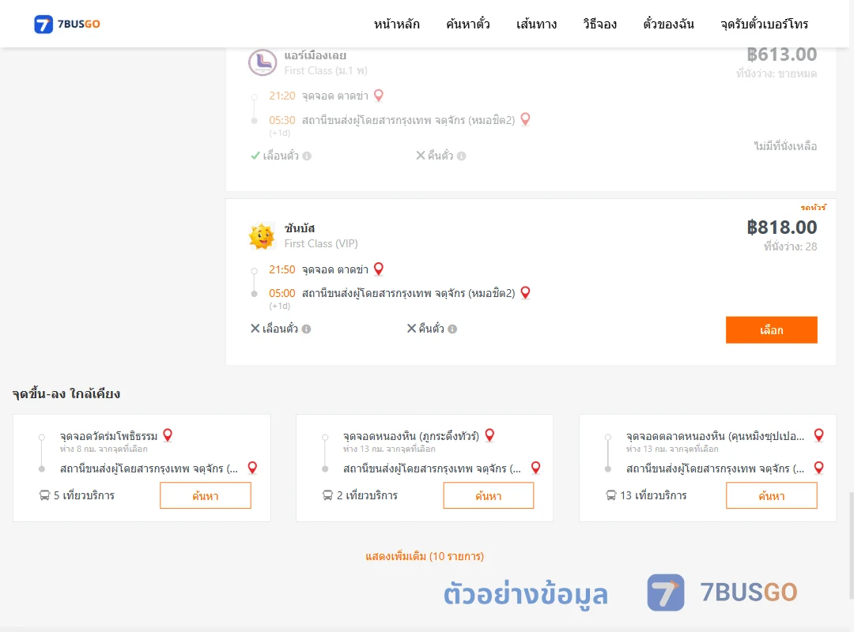
Task: Click map pin next to จุดจอดตลาดหนองหิน
Action: point(818,435)
